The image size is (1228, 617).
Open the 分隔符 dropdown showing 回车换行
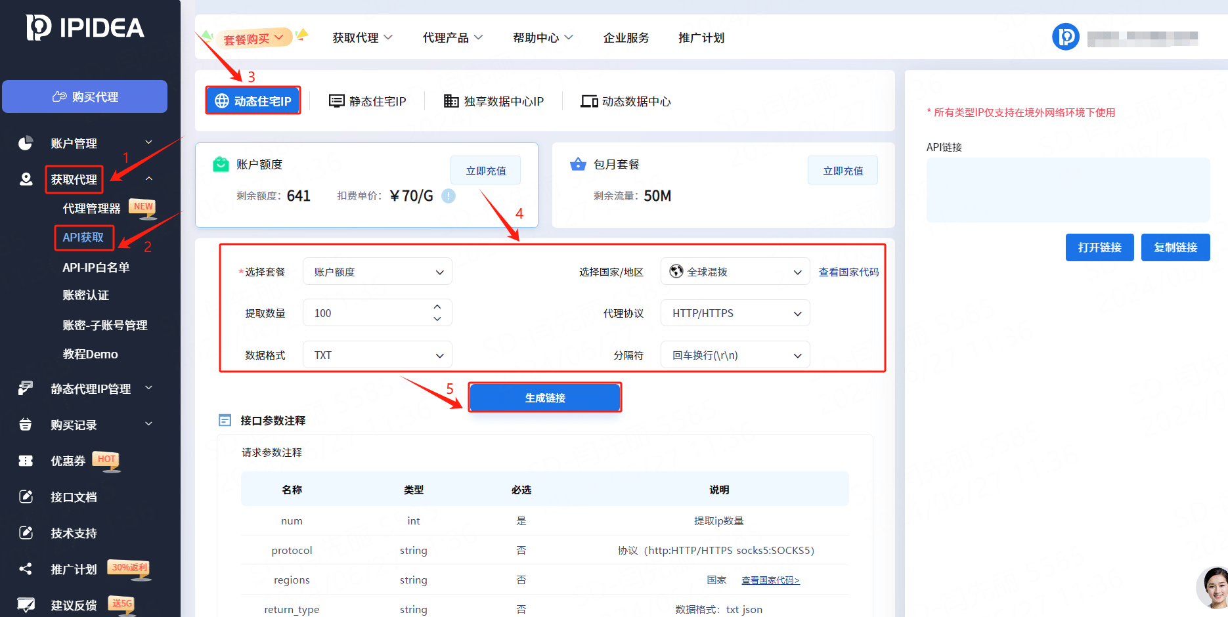[x=735, y=355]
